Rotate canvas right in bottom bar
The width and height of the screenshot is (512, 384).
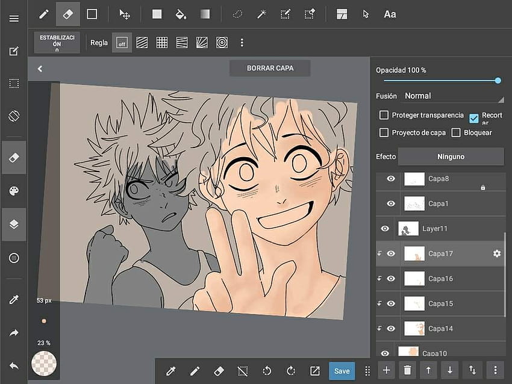[x=290, y=371]
